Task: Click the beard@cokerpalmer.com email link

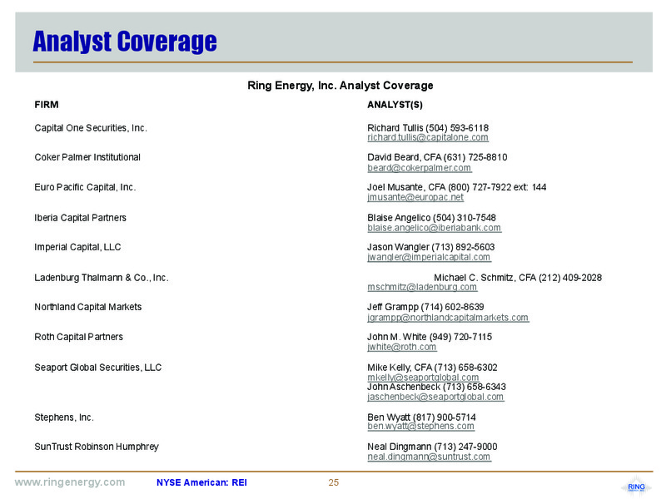Action: 420,168
